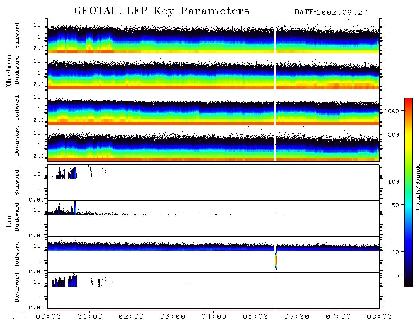Click the 'U T' time axis label

tap(18, 316)
